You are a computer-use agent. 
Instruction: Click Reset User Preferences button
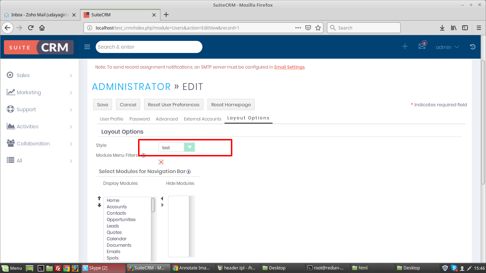(174, 105)
